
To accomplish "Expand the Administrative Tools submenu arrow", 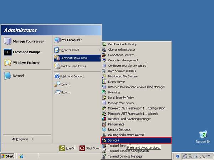I will tap(100, 58).
